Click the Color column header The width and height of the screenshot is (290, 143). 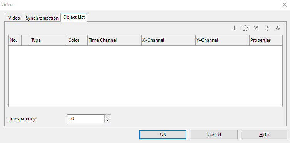point(77,40)
